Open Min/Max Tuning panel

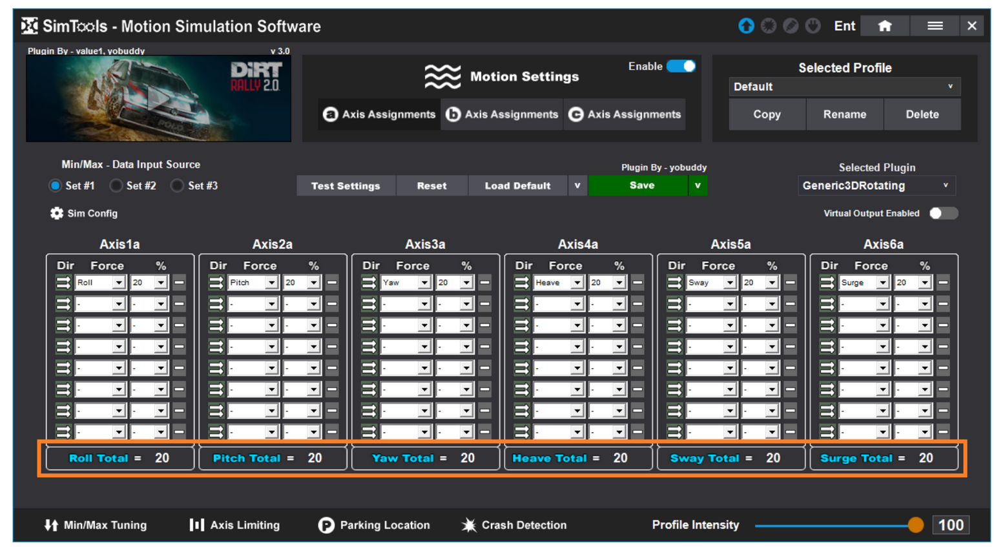click(x=96, y=525)
